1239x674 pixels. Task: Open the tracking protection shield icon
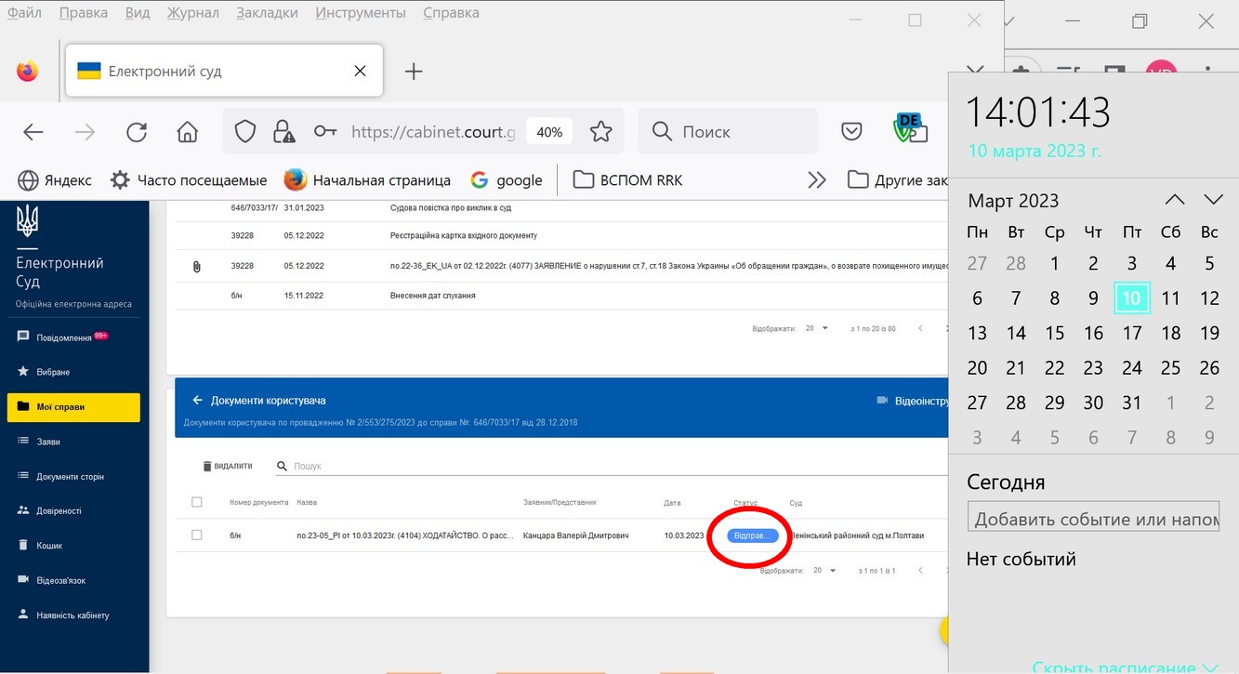coord(244,132)
